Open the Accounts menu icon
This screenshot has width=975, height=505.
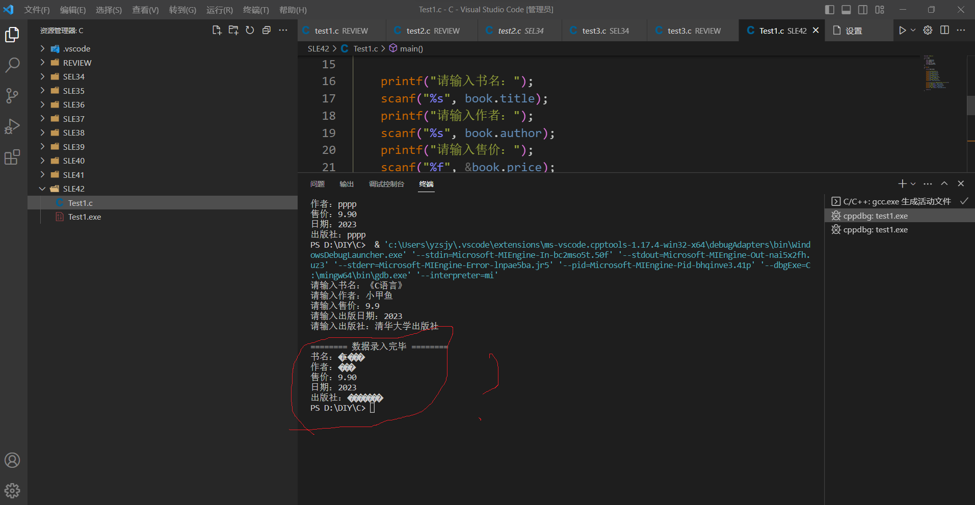pyautogui.click(x=12, y=460)
